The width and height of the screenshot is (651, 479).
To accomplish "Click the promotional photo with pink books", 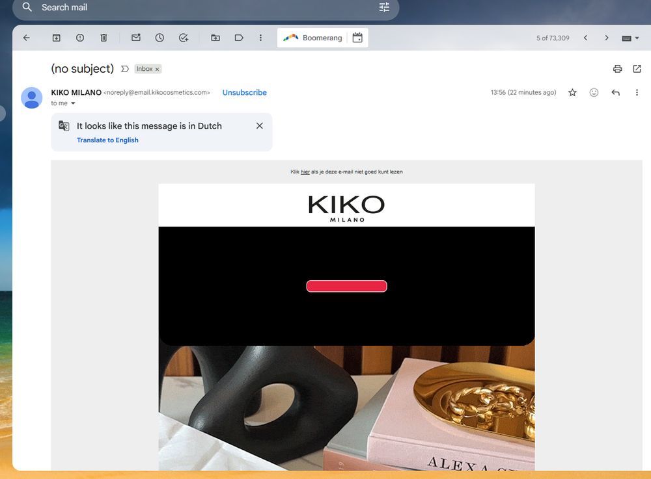I will [x=347, y=408].
